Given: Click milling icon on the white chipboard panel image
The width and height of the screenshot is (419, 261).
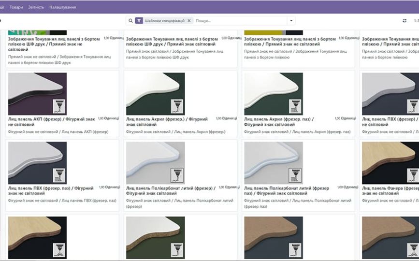Looking at the screenshot, I should (x=177, y=250).
